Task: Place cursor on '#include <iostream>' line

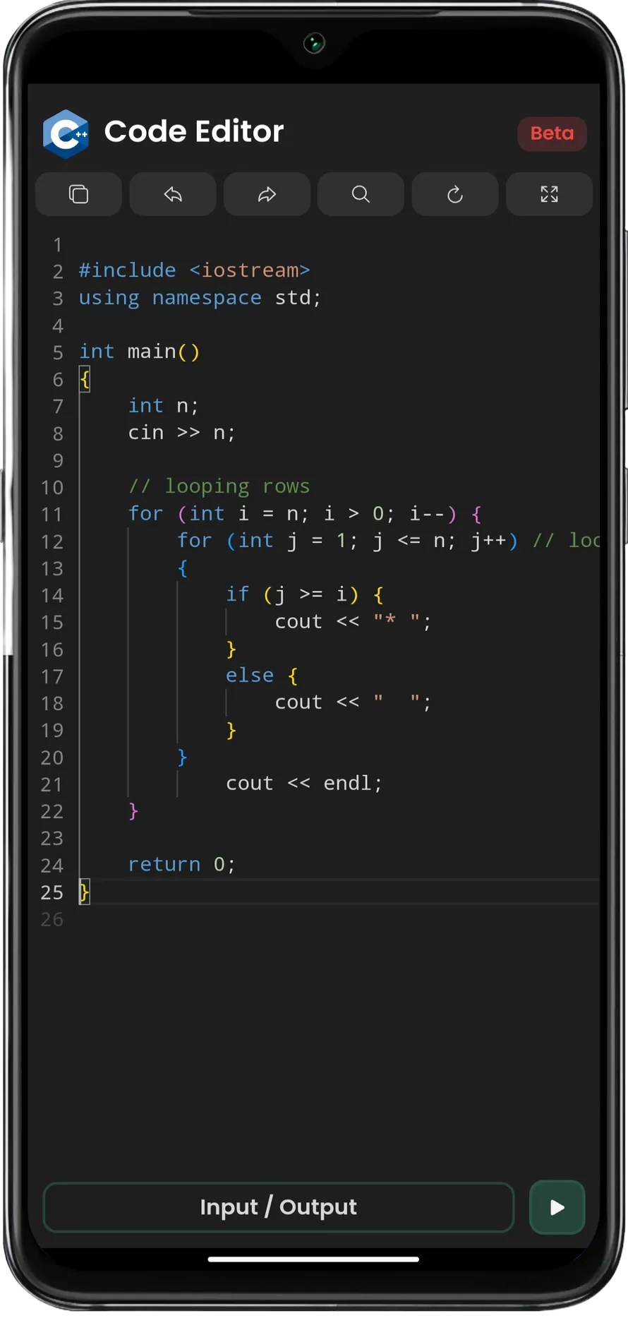Action: [x=194, y=270]
